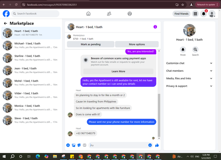Show hidden system tray icons chevron
The width and height of the screenshot is (221, 160).
(188, 156)
